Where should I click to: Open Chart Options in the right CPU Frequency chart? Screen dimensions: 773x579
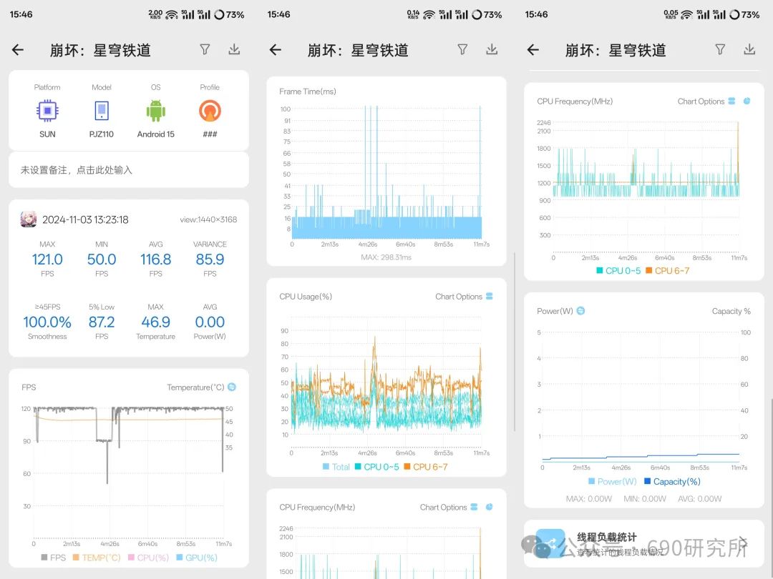pyautogui.click(x=706, y=102)
